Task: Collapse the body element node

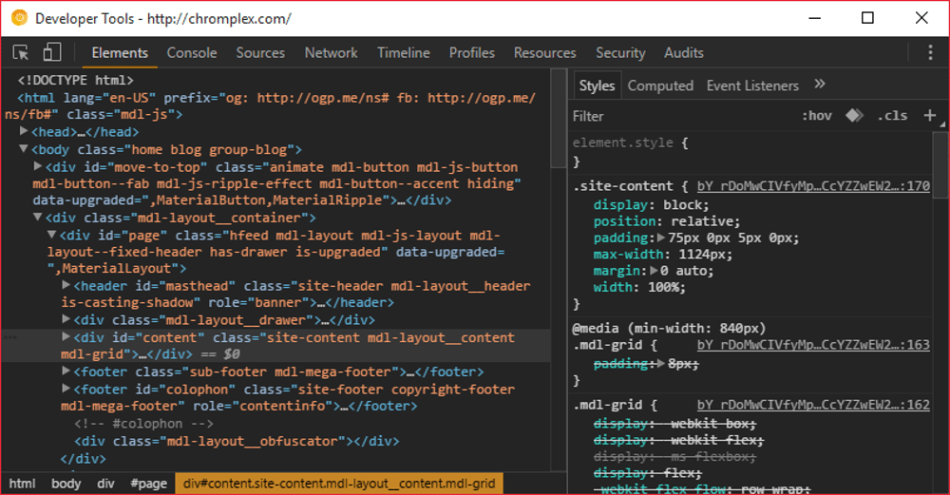Action: (24, 148)
